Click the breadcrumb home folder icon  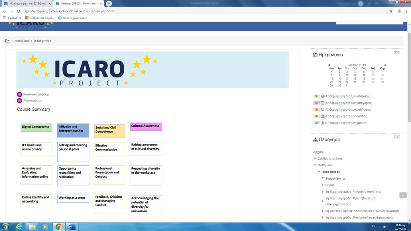click(7, 41)
